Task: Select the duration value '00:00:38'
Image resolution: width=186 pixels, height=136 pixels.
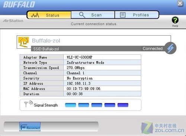Action: point(75,94)
